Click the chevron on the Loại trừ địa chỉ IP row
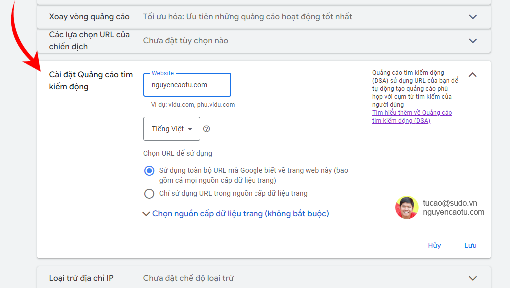The height and width of the screenshot is (288, 510). tap(472, 278)
